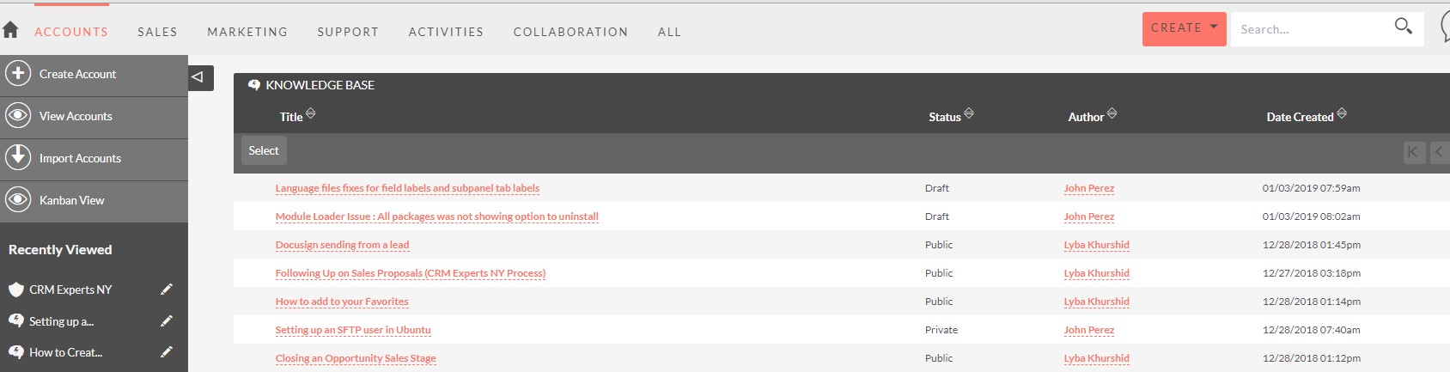The image size is (1450, 372).
Task: Click pencil icon next to How to Creat...
Action: click(167, 352)
